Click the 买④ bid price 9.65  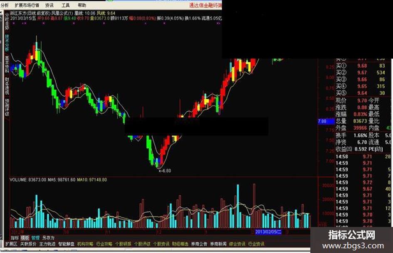(362, 86)
